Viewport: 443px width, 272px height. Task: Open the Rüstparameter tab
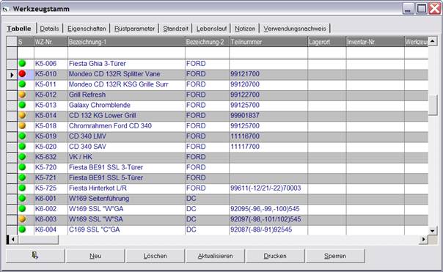pos(134,29)
